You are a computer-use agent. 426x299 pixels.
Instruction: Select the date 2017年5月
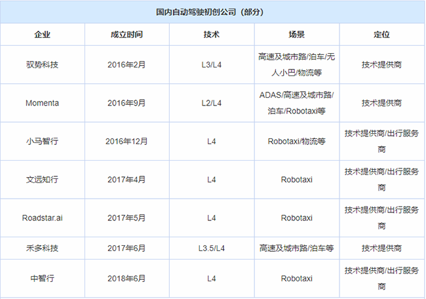(x=126, y=218)
